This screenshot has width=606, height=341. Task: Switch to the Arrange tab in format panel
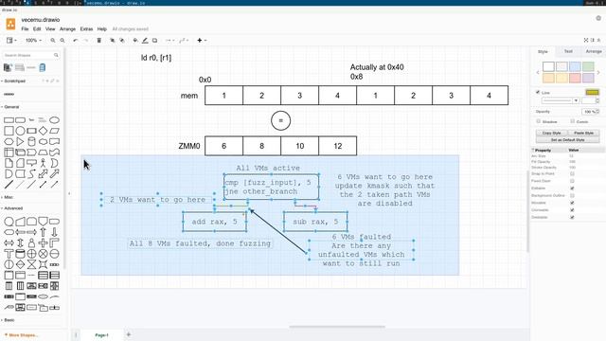[x=594, y=51]
